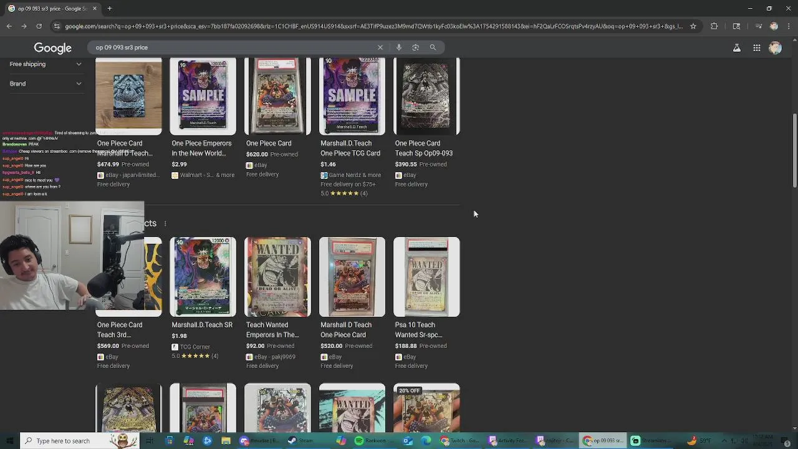Viewport: 798px width, 449px height.
Task: Open One Piece Card Teach 3rd $569.00 listing
Action: click(x=120, y=330)
